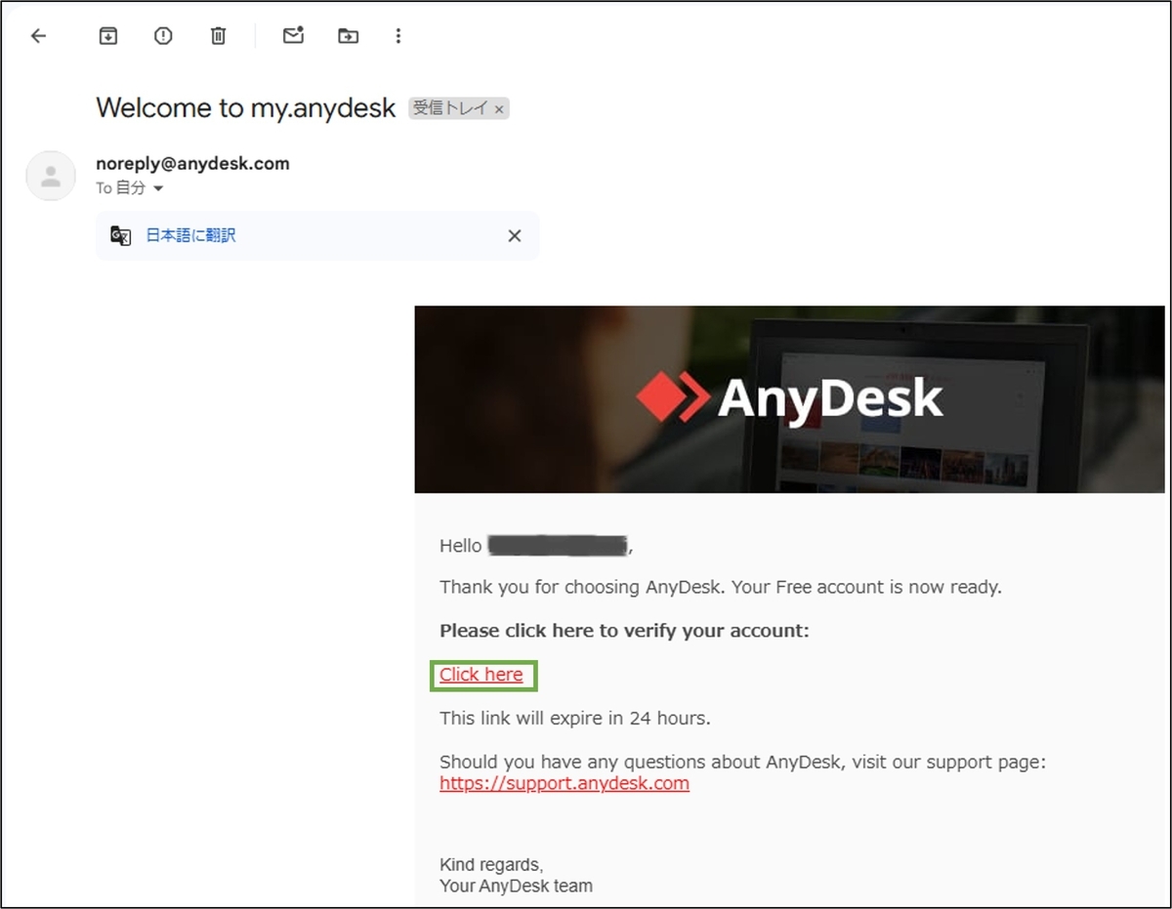Screen dimensions: 1172x909
Task: Report email as spam
Action: [163, 36]
